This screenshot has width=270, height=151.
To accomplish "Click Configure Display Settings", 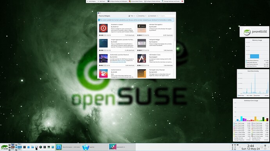I will (x=152, y=1).
